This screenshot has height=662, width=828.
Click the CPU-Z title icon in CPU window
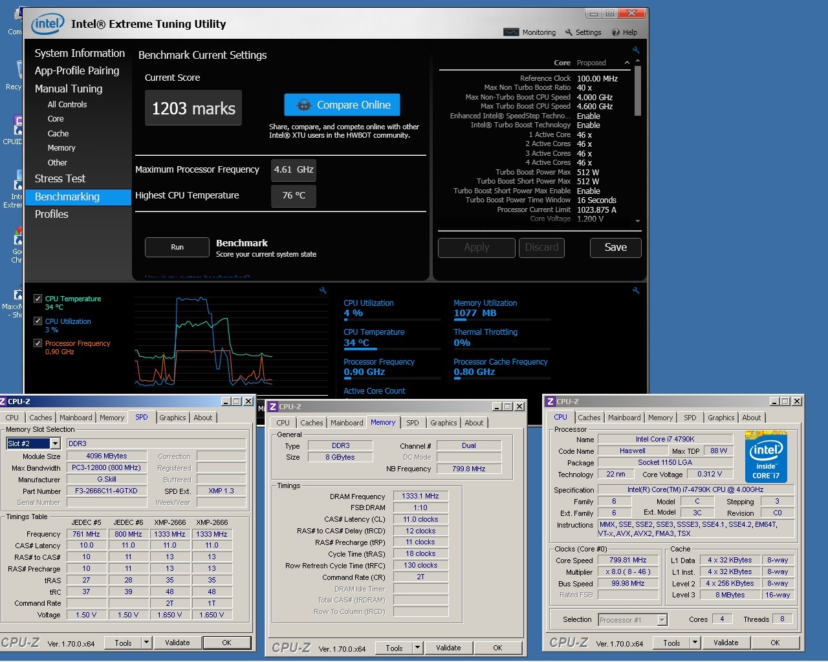click(x=550, y=401)
